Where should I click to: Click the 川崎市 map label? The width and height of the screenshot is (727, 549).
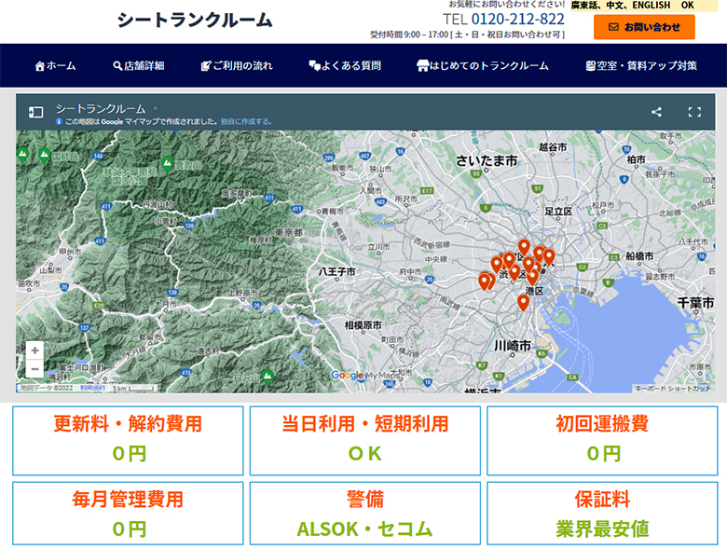click(513, 346)
